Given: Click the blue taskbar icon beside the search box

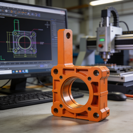Looking at the screenshot, I should pos(13,72).
